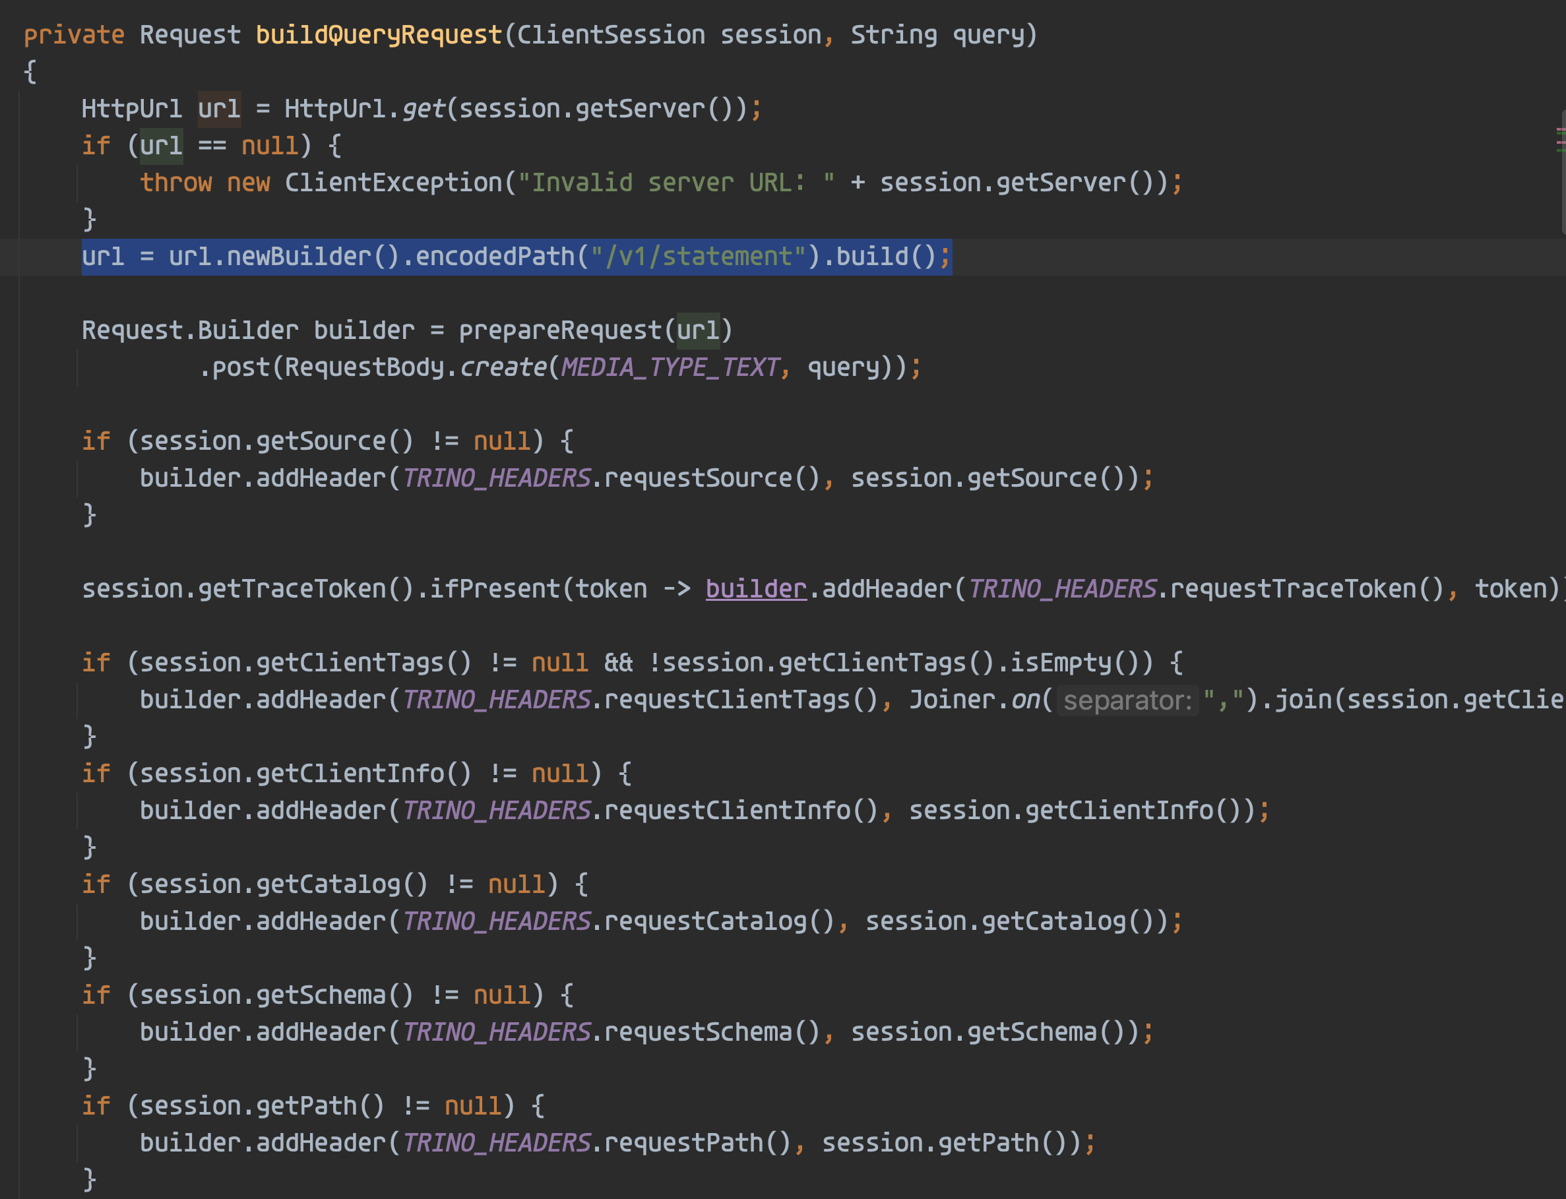Image resolution: width=1566 pixels, height=1199 pixels.
Task: Click the buildQueryRequest method name
Action: pyautogui.click(x=378, y=35)
